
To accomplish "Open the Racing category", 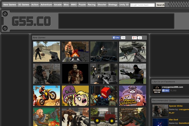I will tap(92, 5).
